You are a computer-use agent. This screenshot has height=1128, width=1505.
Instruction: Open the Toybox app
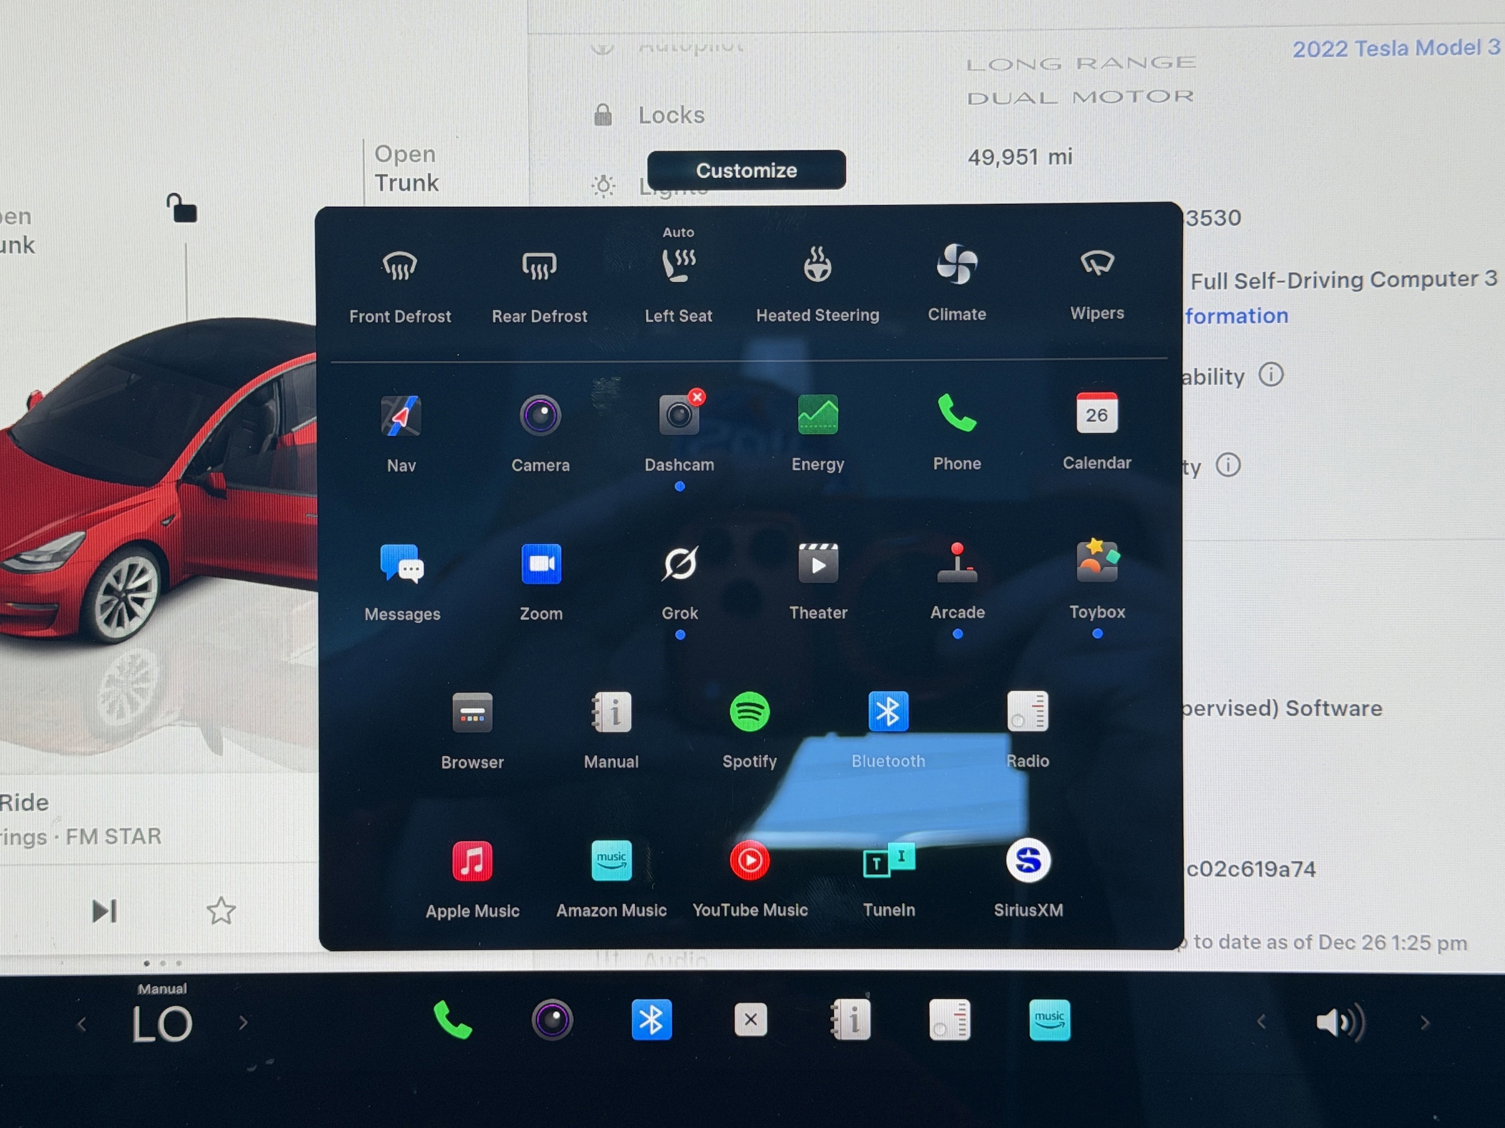click(1097, 563)
